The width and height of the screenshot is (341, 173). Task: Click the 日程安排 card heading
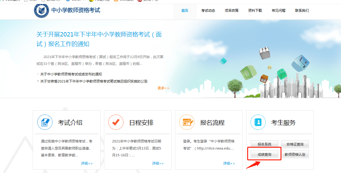pos(141,123)
